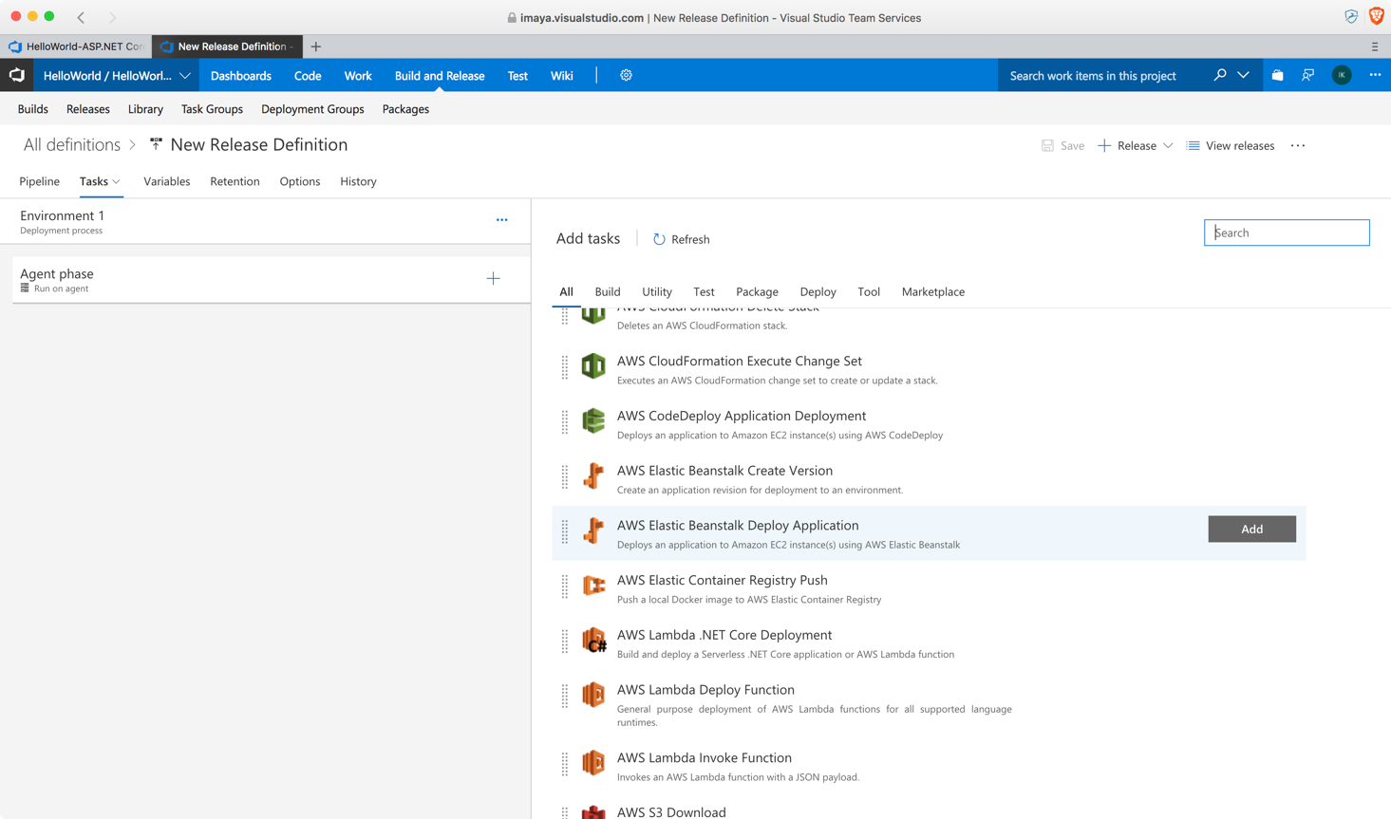Expand the HelloWorld project dropdown
This screenshot has height=819, width=1391.
[185, 76]
